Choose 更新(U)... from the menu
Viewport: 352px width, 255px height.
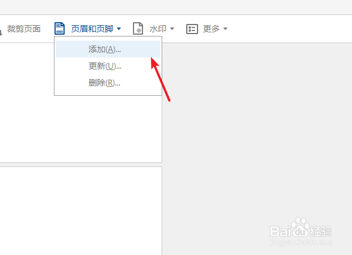click(108, 66)
